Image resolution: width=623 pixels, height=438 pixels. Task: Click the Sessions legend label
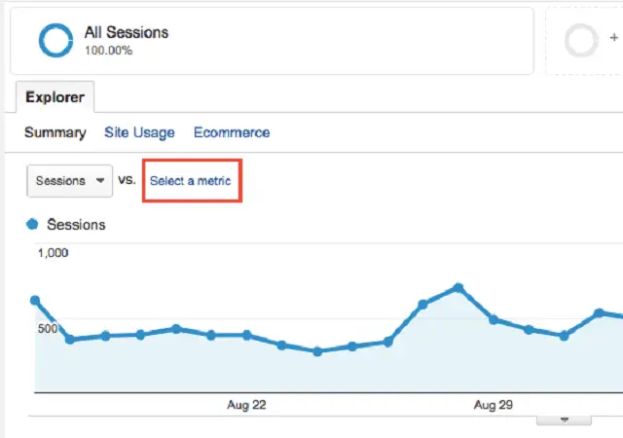tap(76, 224)
